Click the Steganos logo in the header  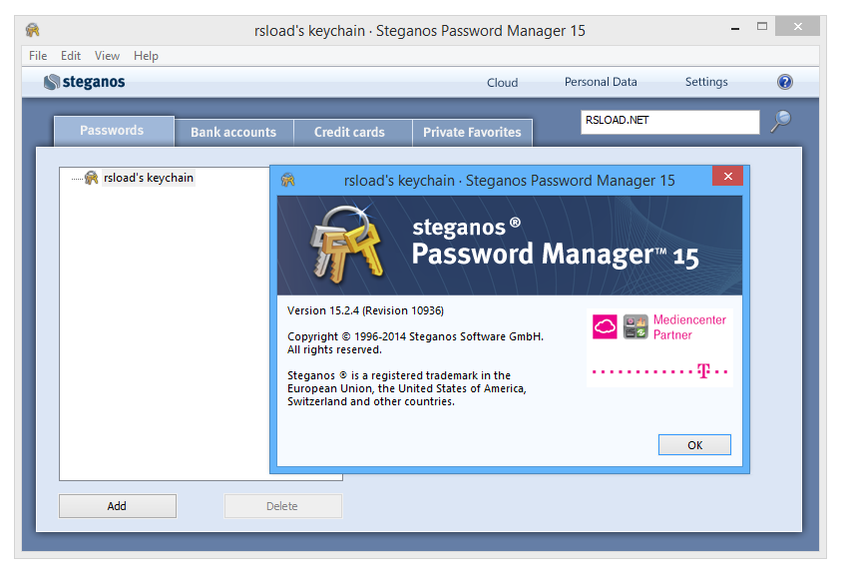click(x=85, y=82)
